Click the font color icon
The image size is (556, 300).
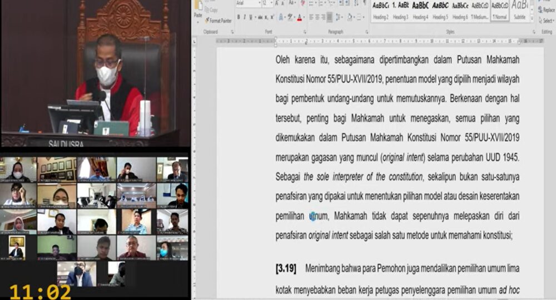(299, 17)
